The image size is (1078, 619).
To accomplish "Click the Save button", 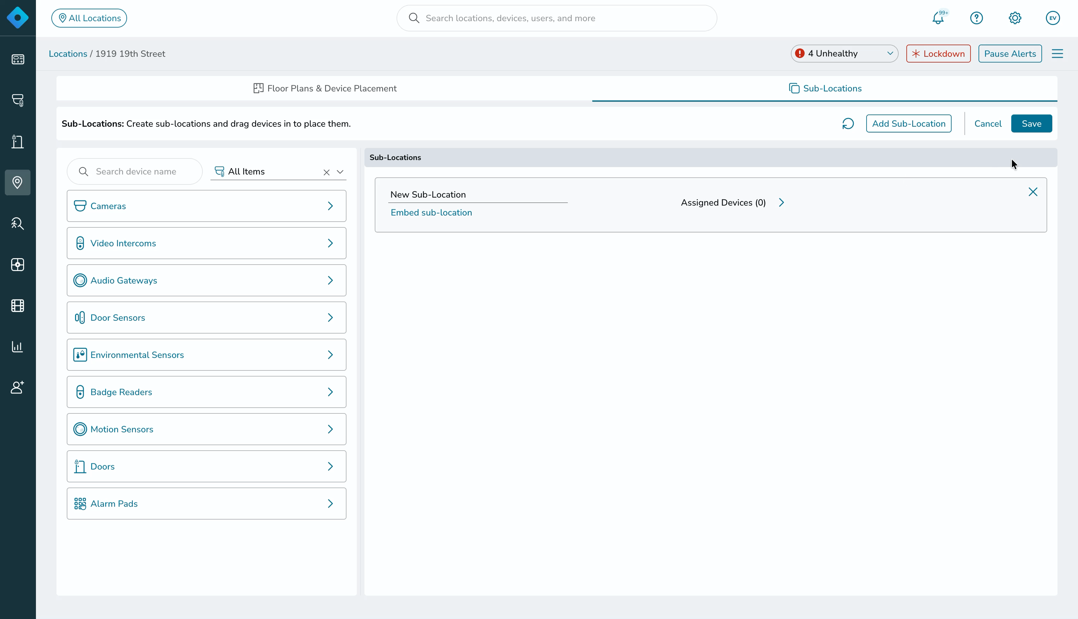I will tap(1032, 124).
